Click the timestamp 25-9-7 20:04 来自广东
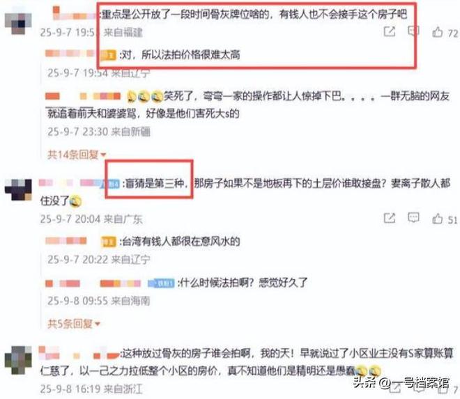The image size is (460, 399). [x=91, y=219]
